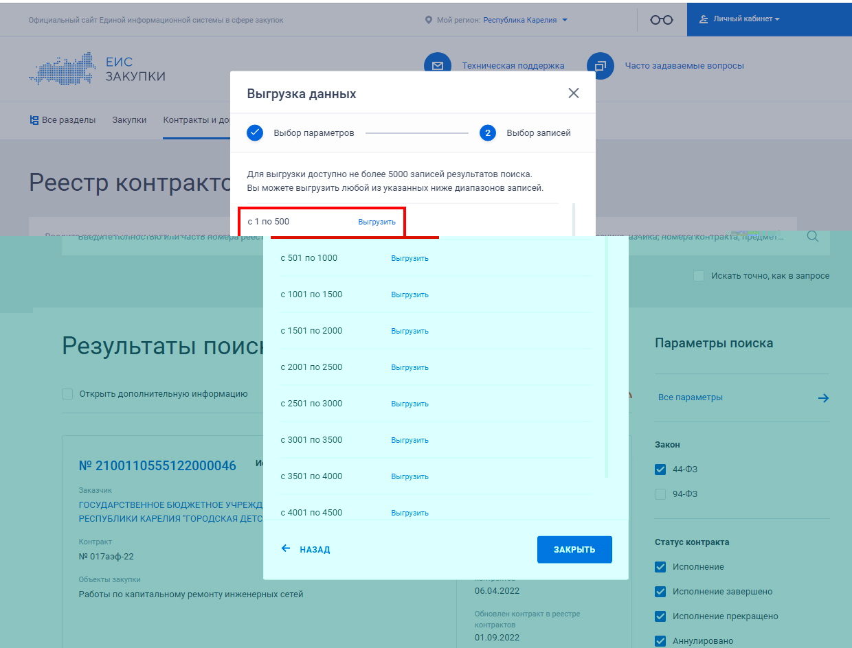Click Выгрузить for records 3501 по 4000
This screenshot has height=648, width=852.
(x=410, y=476)
